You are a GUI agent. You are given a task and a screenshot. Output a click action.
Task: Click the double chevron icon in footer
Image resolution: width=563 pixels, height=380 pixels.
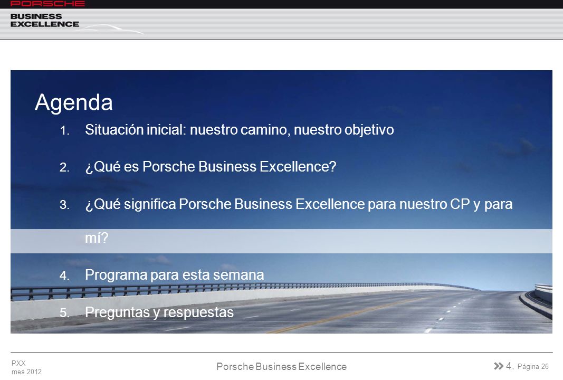pos(499,366)
